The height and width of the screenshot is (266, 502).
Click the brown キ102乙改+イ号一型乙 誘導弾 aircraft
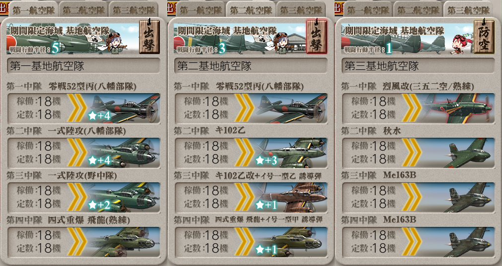[290, 197]
